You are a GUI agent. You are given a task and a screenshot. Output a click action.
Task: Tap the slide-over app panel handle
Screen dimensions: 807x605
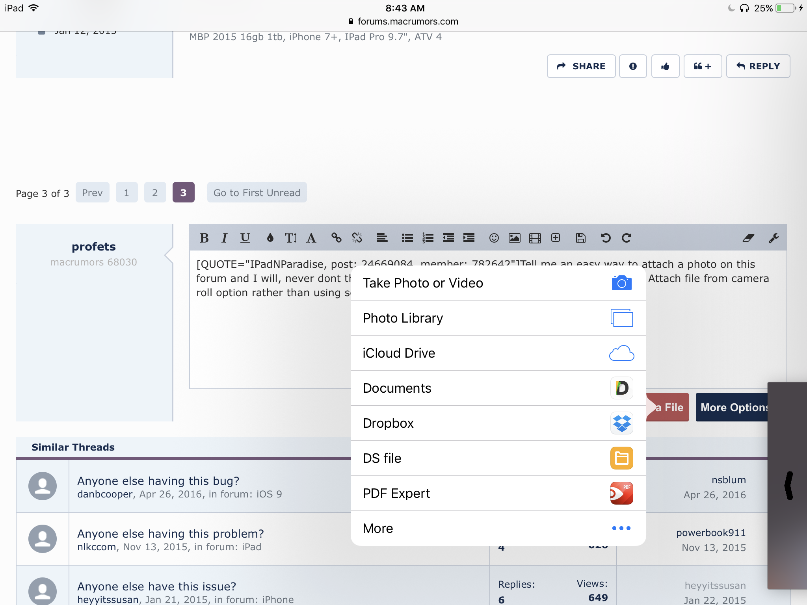(x=788, y=486)
